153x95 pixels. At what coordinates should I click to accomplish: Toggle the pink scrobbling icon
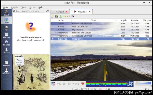coord(100,89)
